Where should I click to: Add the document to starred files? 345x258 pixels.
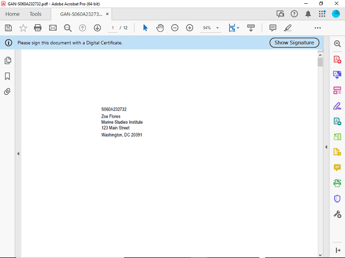point(23,28)
